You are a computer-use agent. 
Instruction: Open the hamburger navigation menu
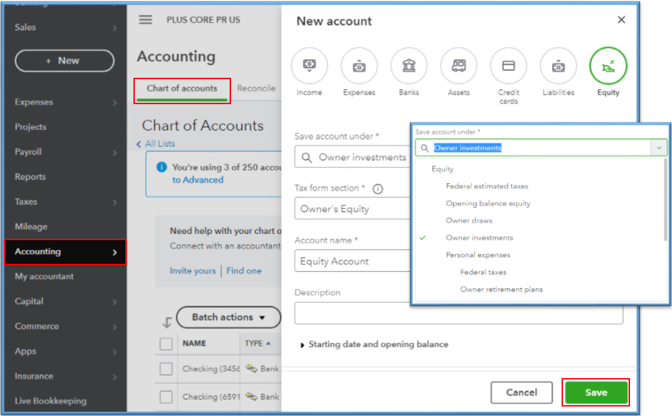[x=145, y=20]
